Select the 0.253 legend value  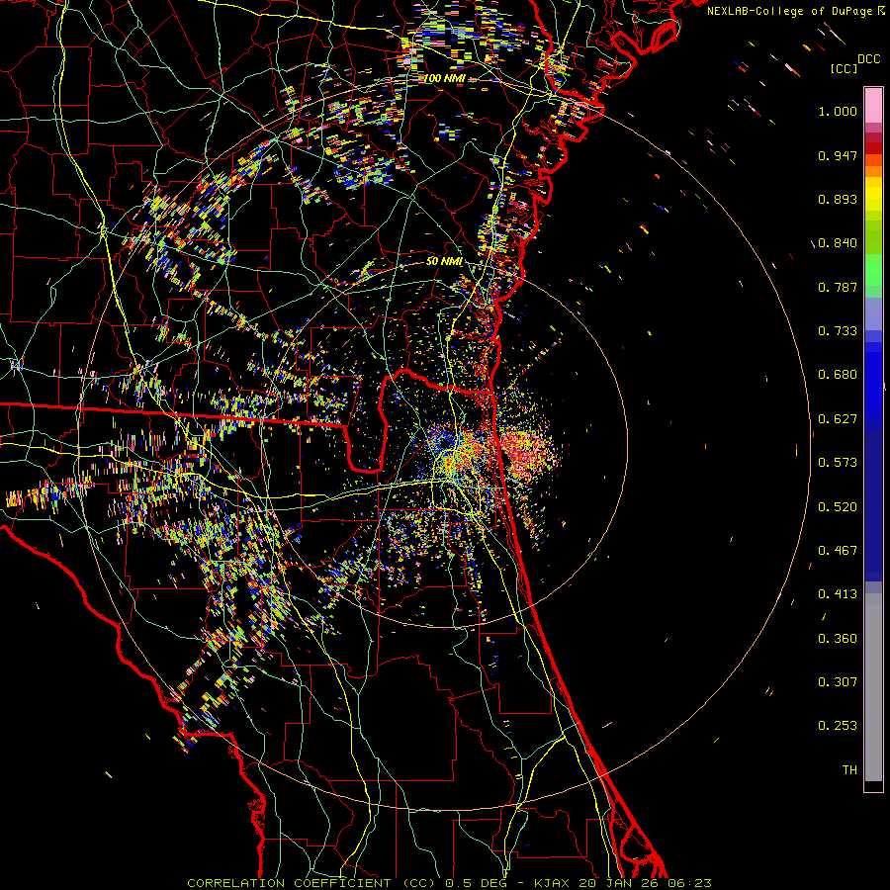click(838, 726)
